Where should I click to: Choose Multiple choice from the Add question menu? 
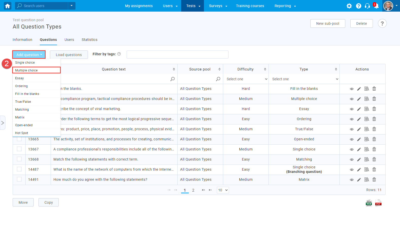tap(36, 70)
